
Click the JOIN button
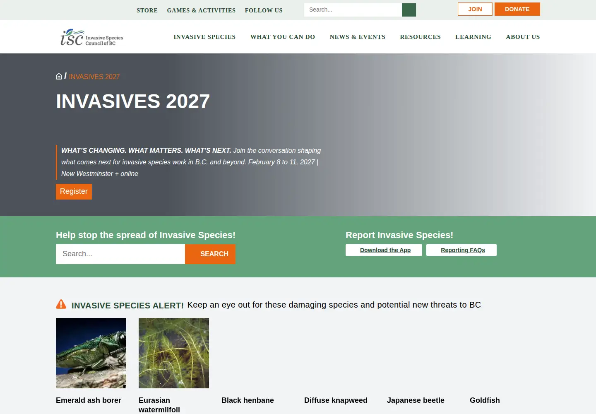pyautogui.click(x=475, y=9)
